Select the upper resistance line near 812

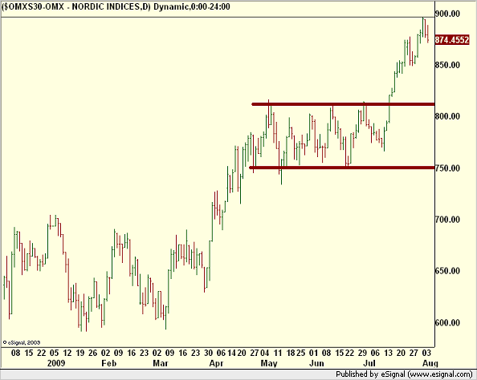[343, 104]
